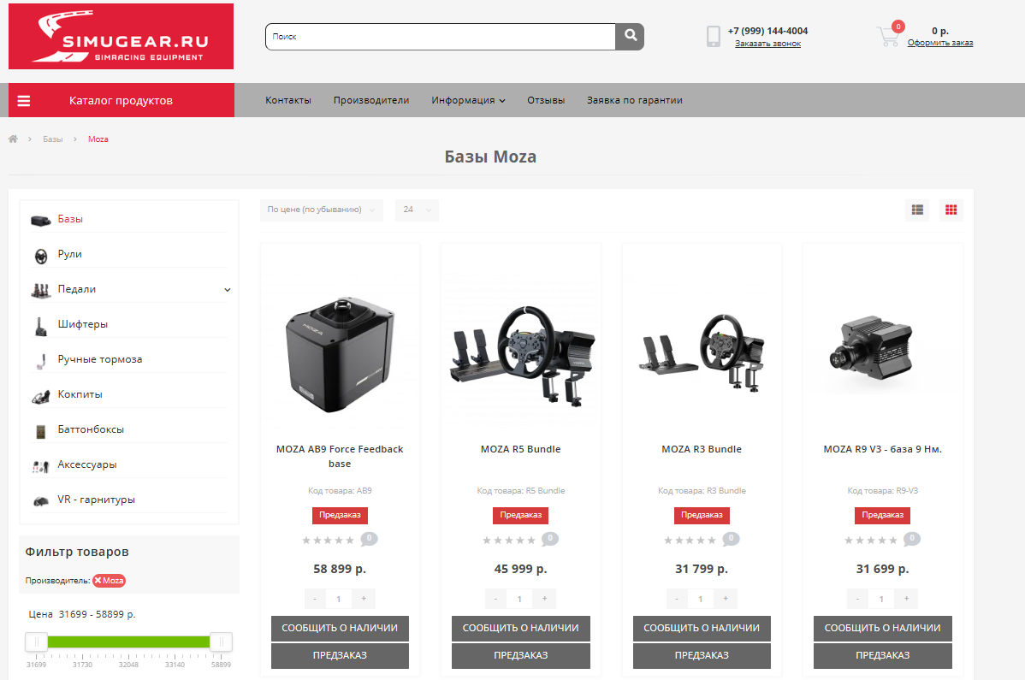
Task: Open MOZA R5 Bundle title link
Action: (x=521, y=449)
